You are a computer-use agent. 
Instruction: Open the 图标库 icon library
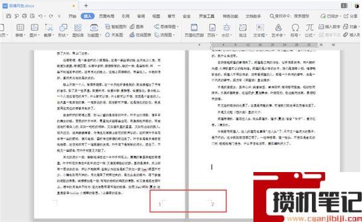coord(78,31)
